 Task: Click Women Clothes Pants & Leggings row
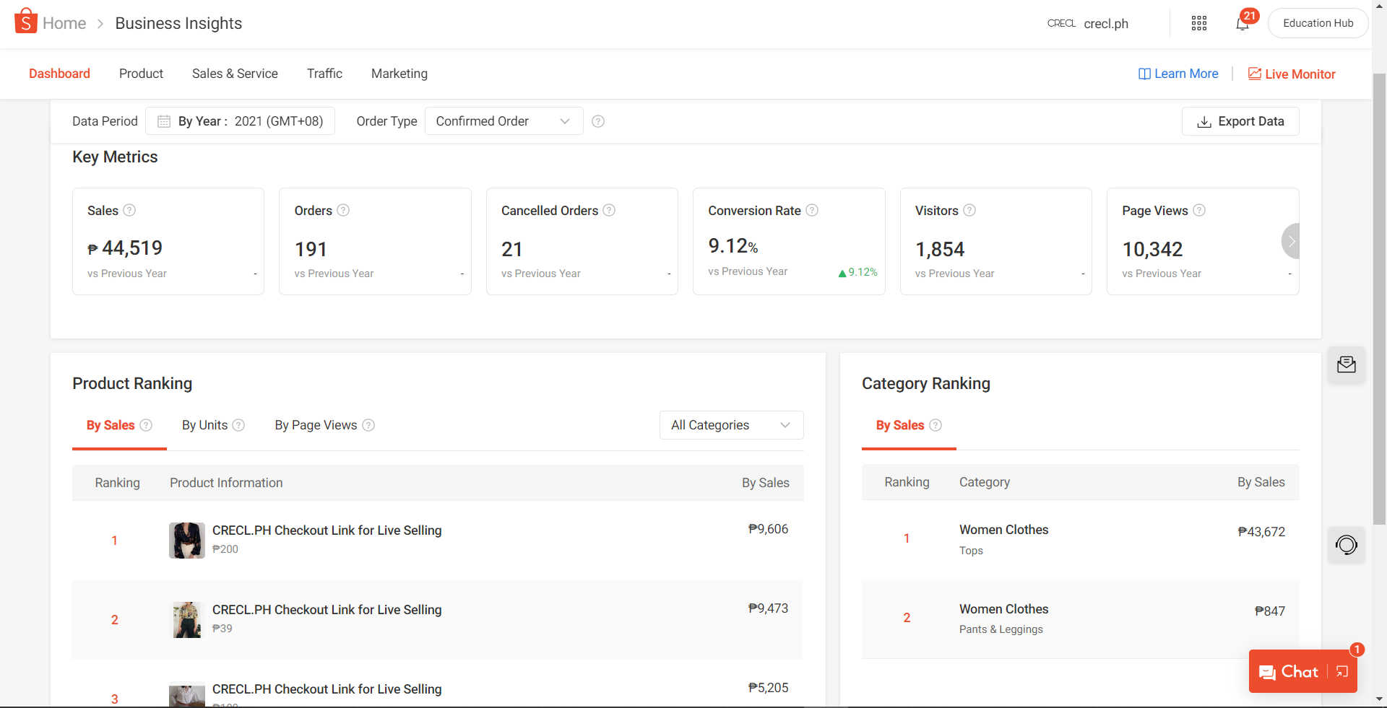point(1081,619)
